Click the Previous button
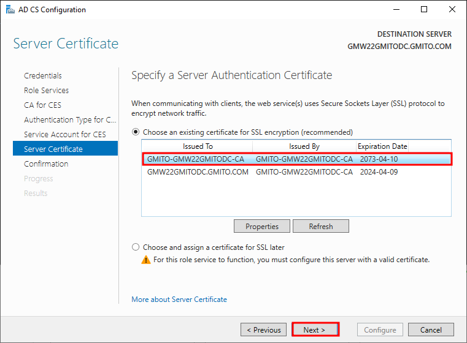 [x=264, y=330]
